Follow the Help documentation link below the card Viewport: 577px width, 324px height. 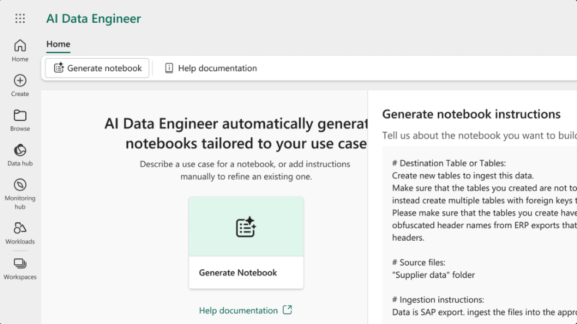[x=238, y=310]
